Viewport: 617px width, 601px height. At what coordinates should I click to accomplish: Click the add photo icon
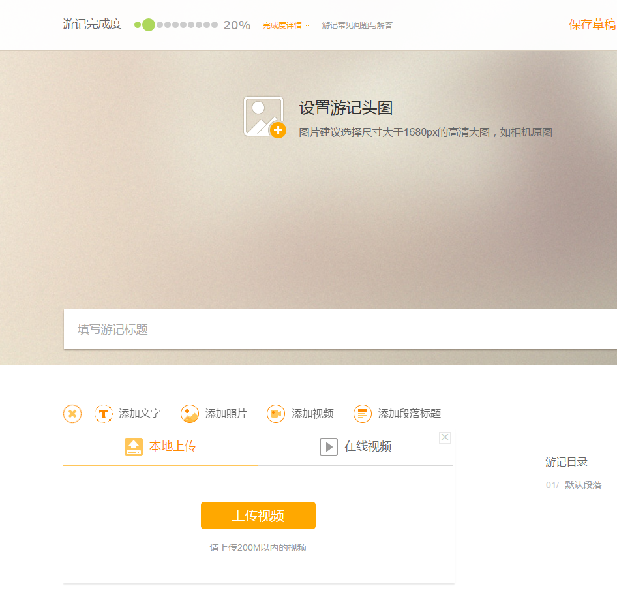coord(190,414)
